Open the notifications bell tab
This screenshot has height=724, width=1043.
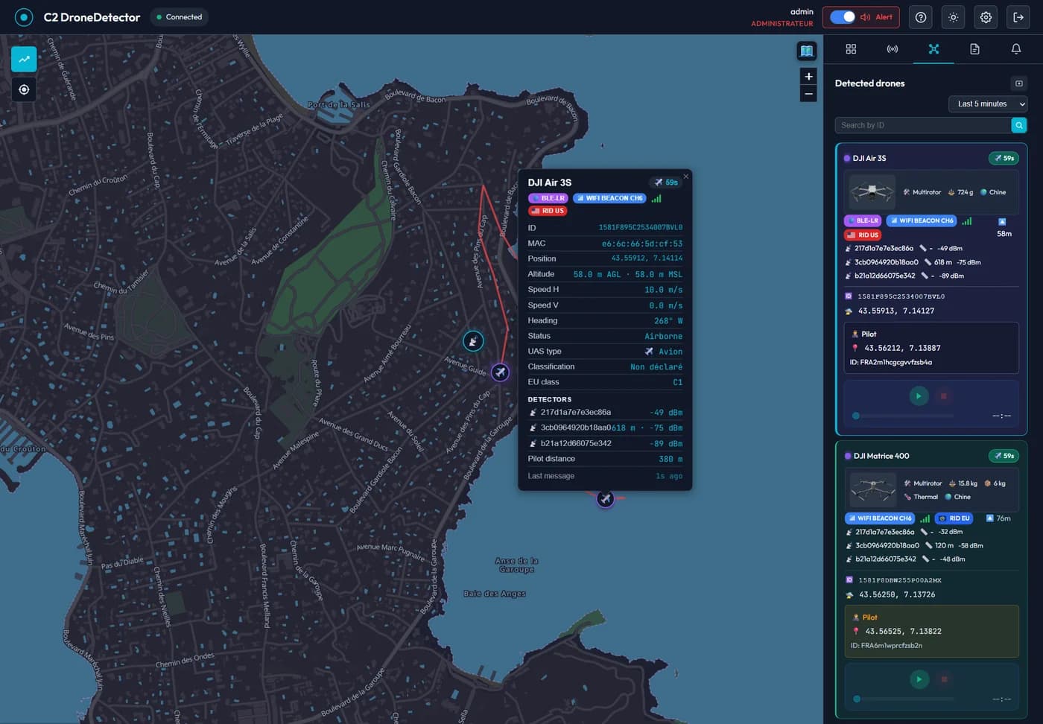1016,49
